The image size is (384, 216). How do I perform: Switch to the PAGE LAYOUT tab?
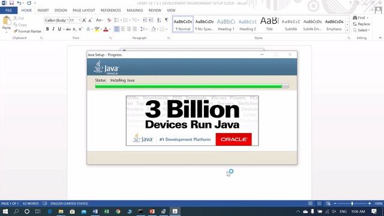pyautogui.click(x=84, y=10)
